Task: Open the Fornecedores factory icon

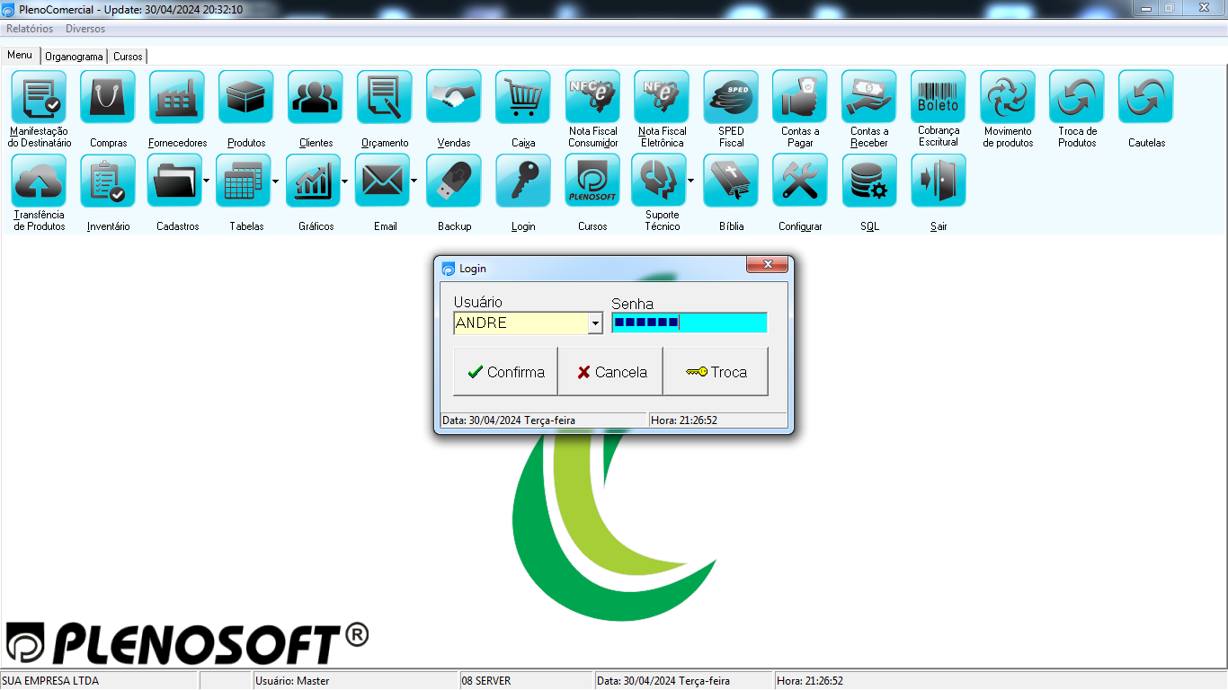Action: (x=177, y=96)
